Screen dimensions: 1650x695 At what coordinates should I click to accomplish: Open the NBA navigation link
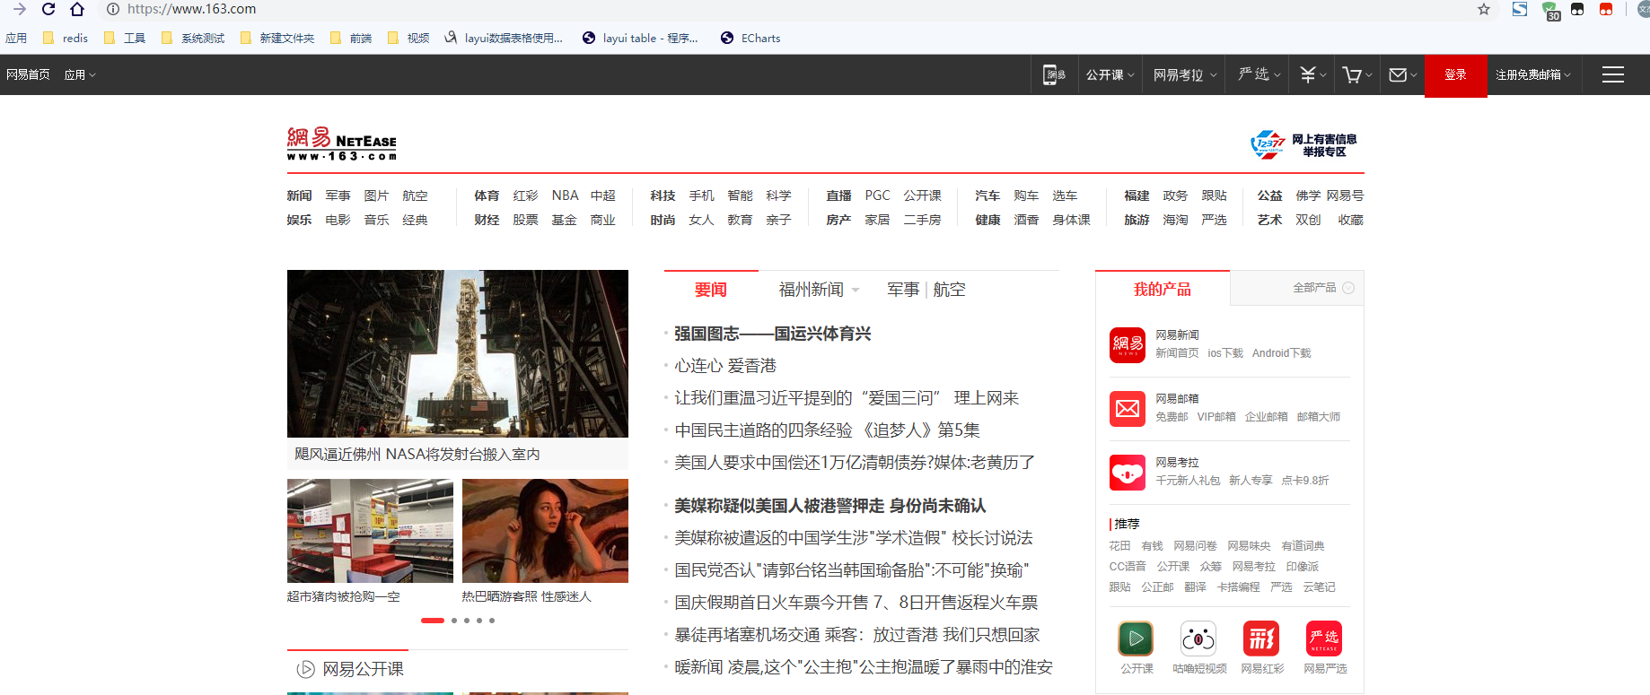565,195
